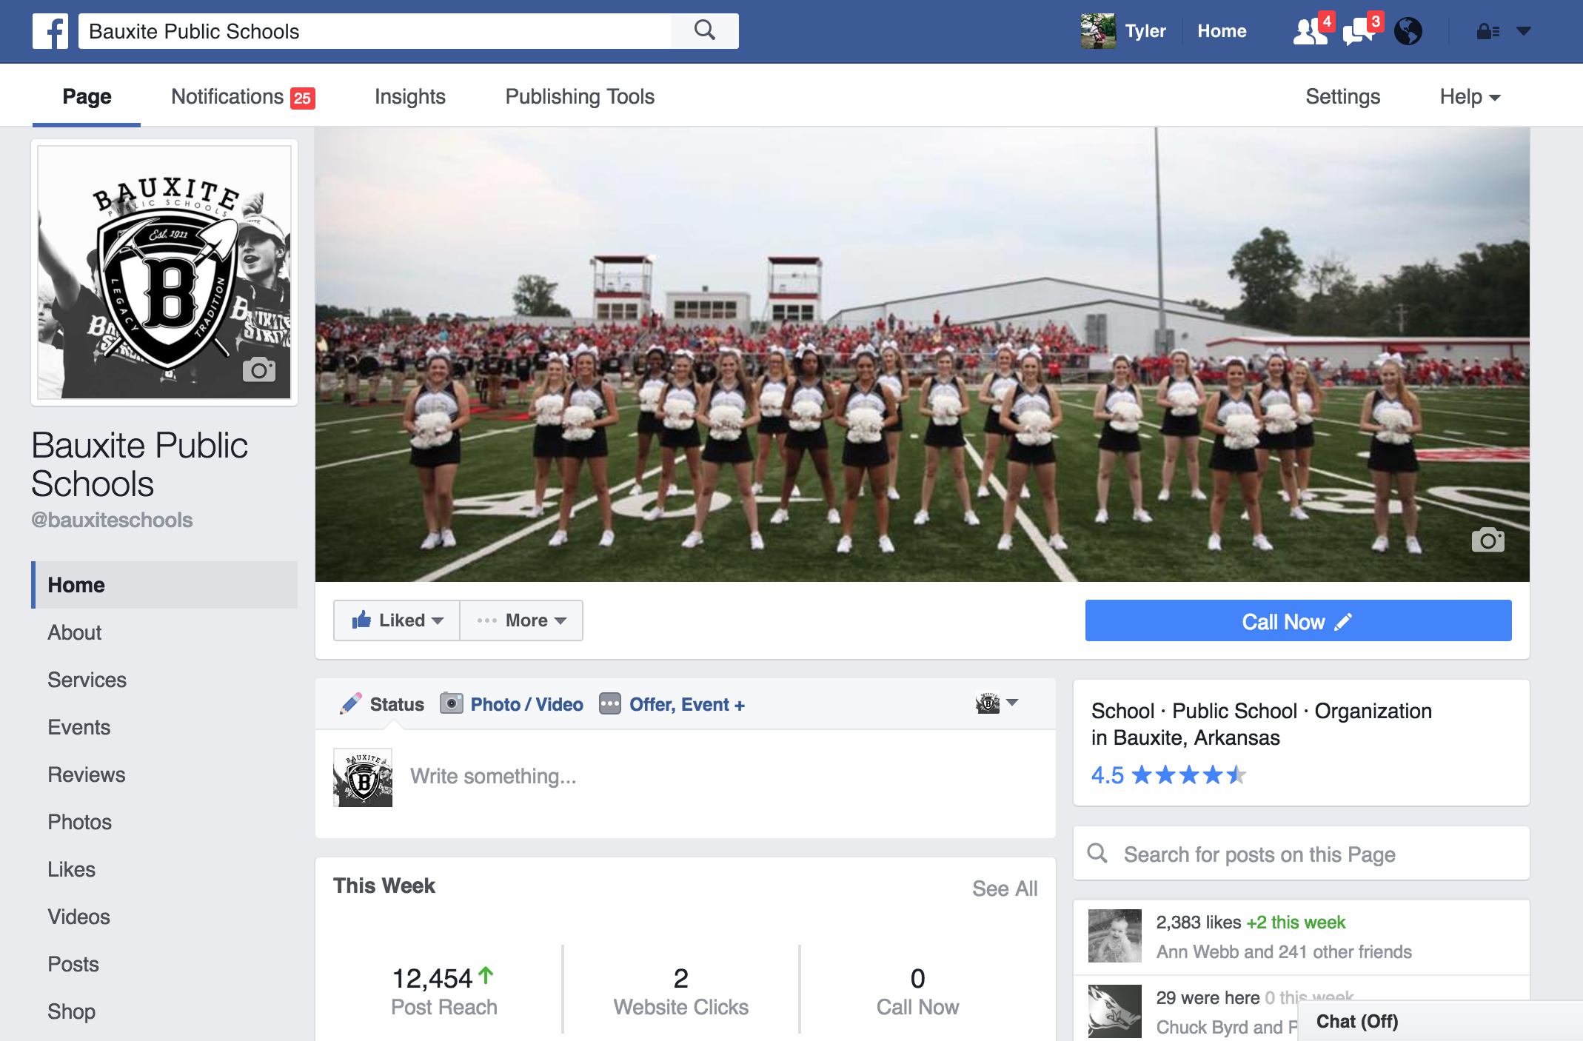Go to Home in top bar
The width and height of the screenshot is (1583, 1041).
(x=1222, y=31)
